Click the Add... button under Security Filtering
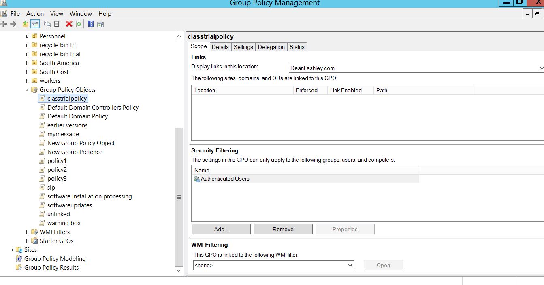Screen dimensions: 544x285 click(x=221, y=229)
